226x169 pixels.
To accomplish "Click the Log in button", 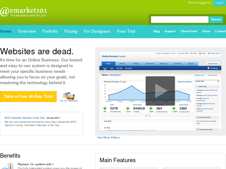I will coord(219,3).
